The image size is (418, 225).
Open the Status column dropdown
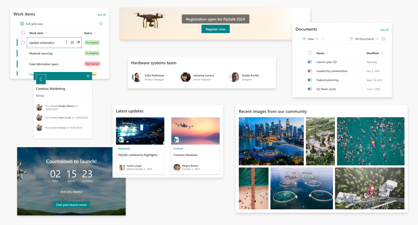95,33
